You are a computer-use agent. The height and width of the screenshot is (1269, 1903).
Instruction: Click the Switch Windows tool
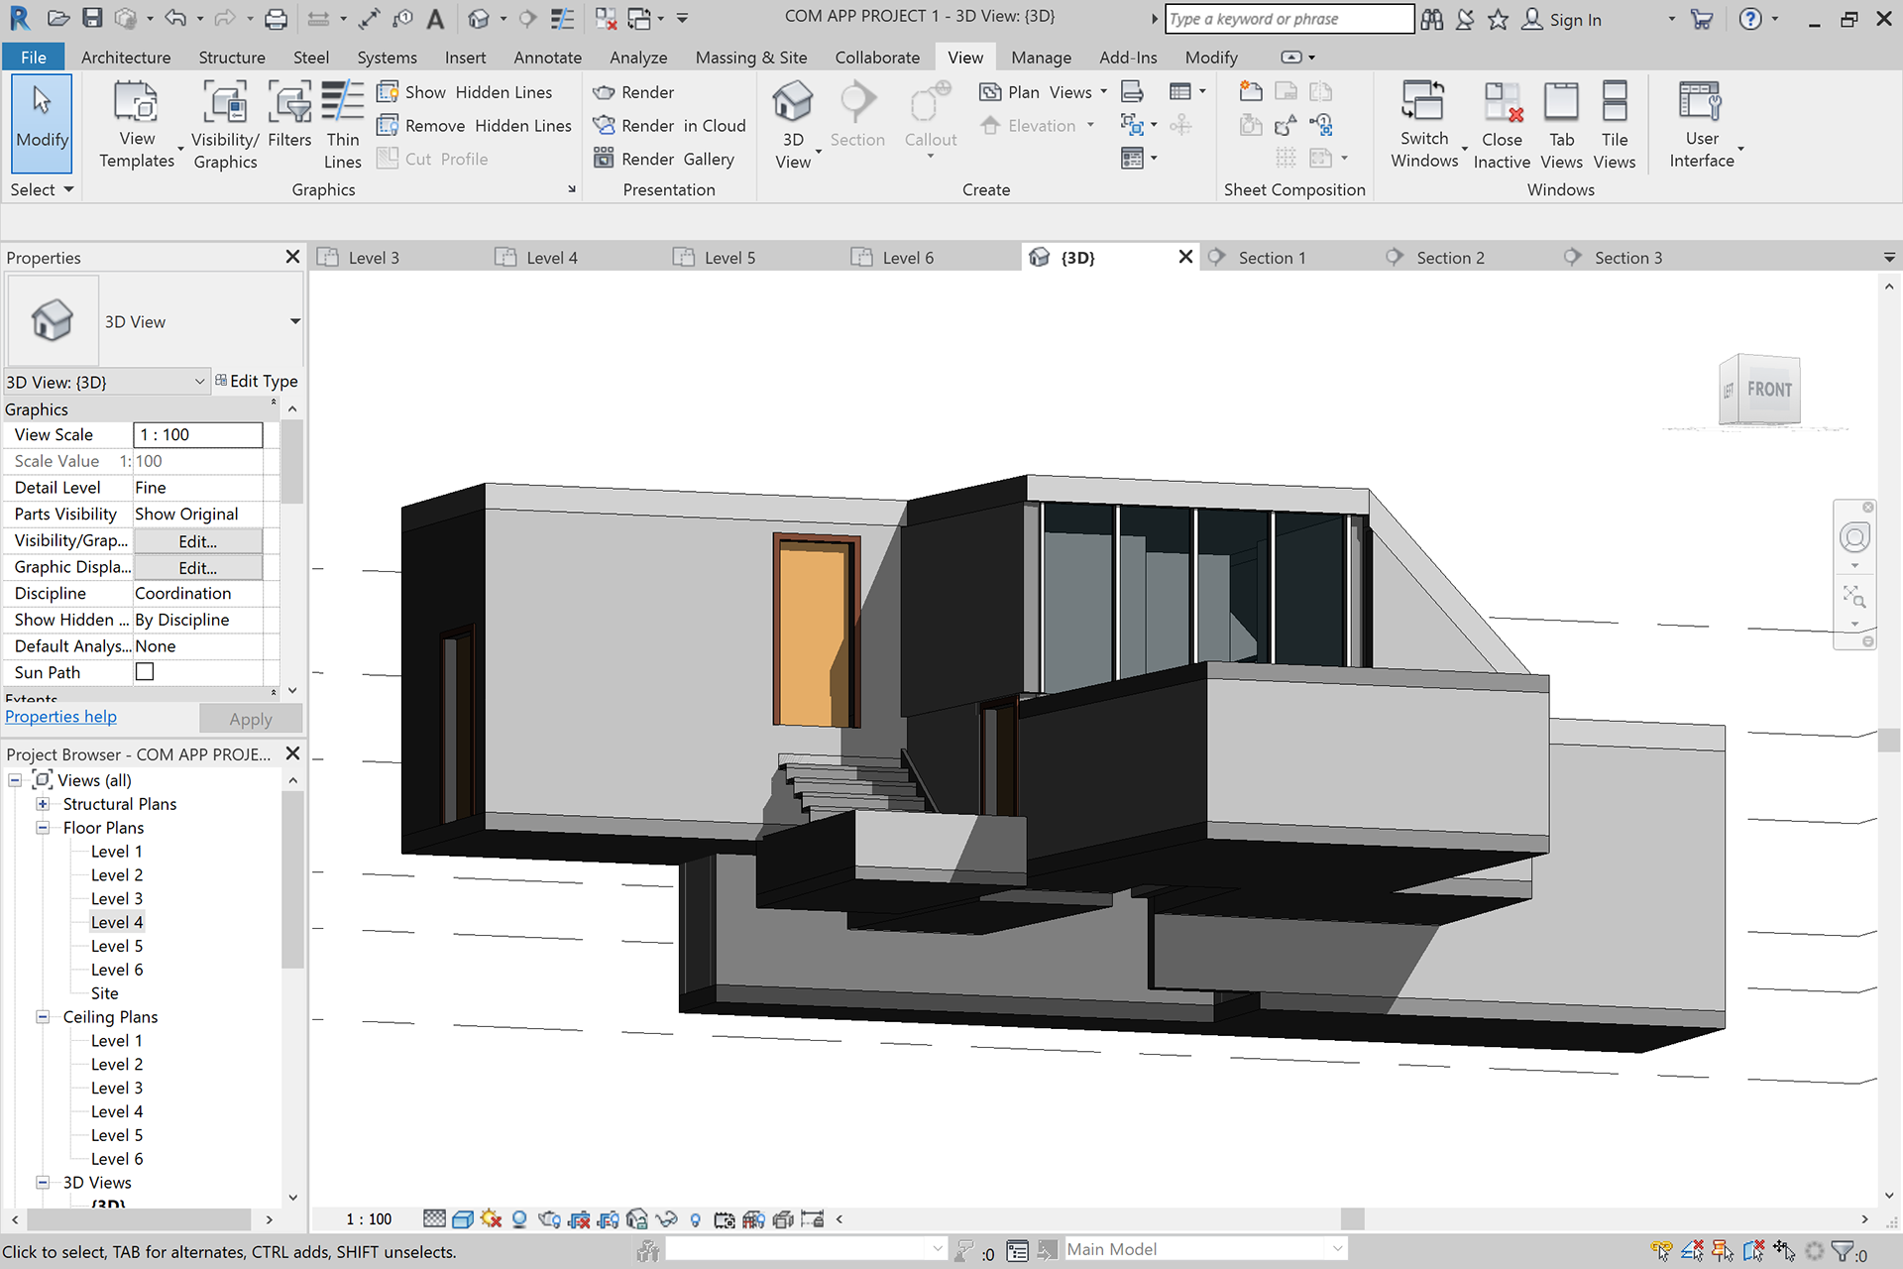pyautogui.click(x=1424, y=125)
